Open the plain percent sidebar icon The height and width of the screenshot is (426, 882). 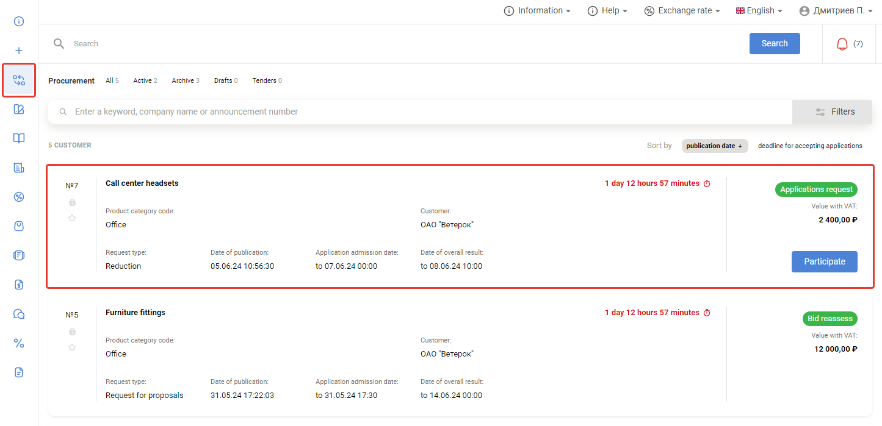coord(19,343)
